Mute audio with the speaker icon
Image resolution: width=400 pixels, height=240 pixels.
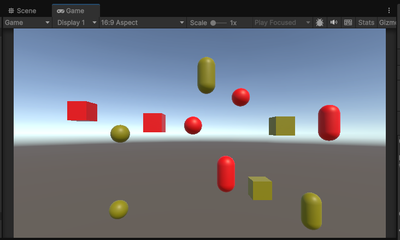tap(334, 22)
